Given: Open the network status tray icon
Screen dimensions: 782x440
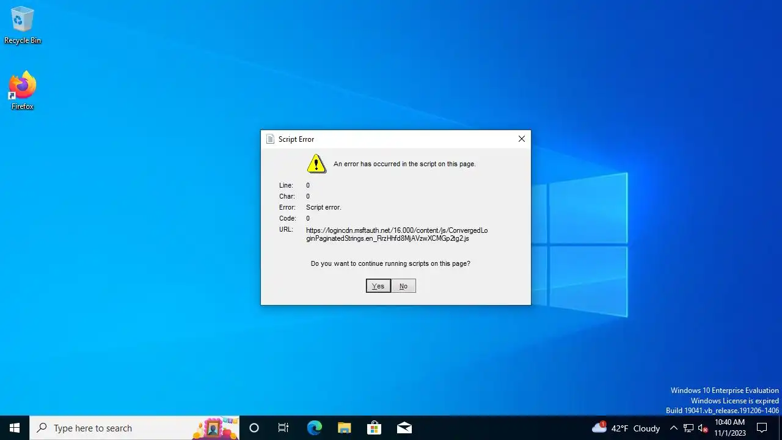Looking at the screenshot, I should click(x=688, y=428).
